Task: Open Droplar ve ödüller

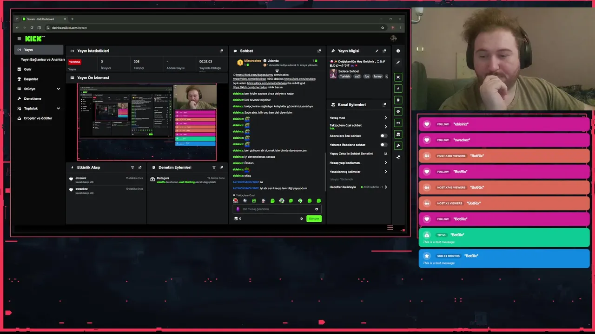Action: (x=39, y=118)
